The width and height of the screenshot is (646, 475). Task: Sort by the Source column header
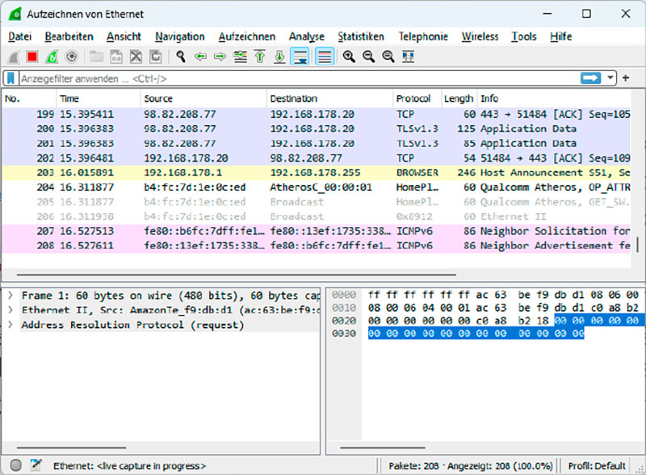[203, 99]
